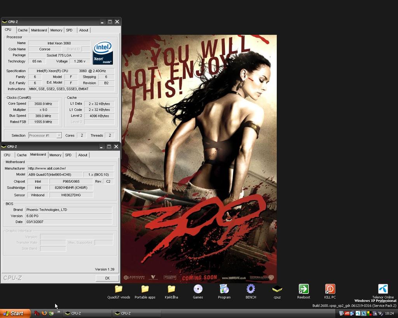398x318 pixels.
Task: Click the system tray clock 18:24
Action: click(389, 313)
